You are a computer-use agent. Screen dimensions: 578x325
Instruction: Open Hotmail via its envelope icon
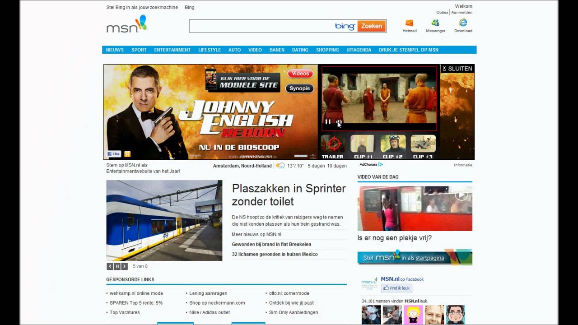(x=410, y=23)
